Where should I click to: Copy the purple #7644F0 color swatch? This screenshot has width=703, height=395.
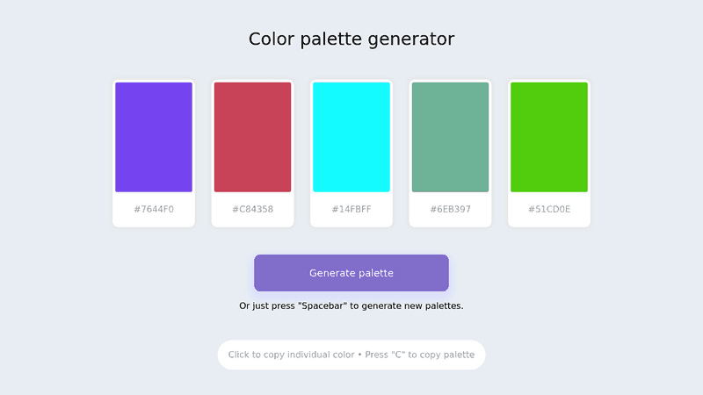click(154, 137)
